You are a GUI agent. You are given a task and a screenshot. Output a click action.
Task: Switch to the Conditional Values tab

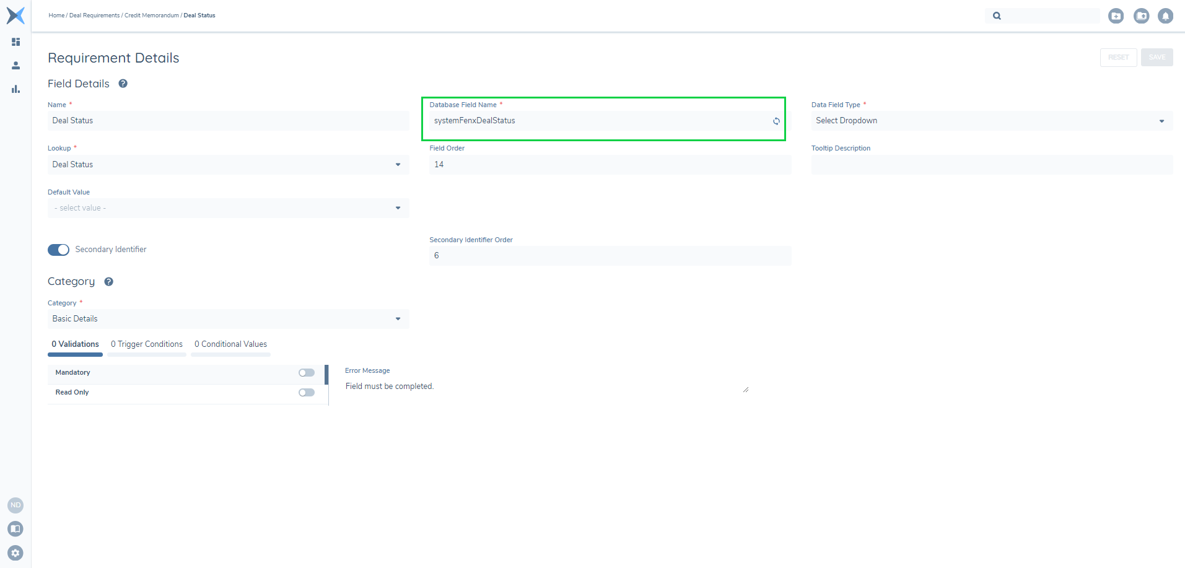(x=230, y=344)
